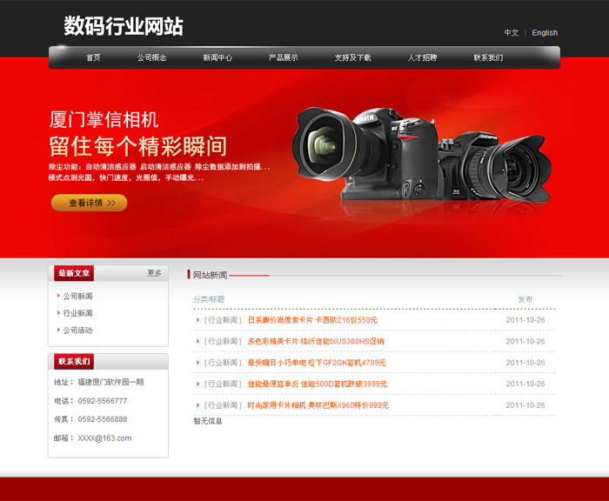The height and width of the screenshot is (501, 609).
Task: Click fax number 0592-5566888
Action: [103, 419]
